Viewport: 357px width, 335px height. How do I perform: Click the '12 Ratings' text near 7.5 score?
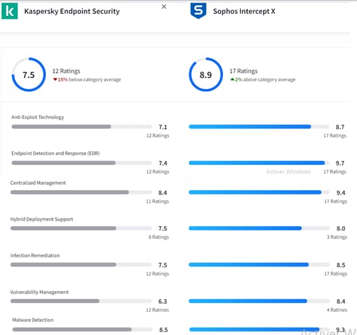tap(66, 71)
